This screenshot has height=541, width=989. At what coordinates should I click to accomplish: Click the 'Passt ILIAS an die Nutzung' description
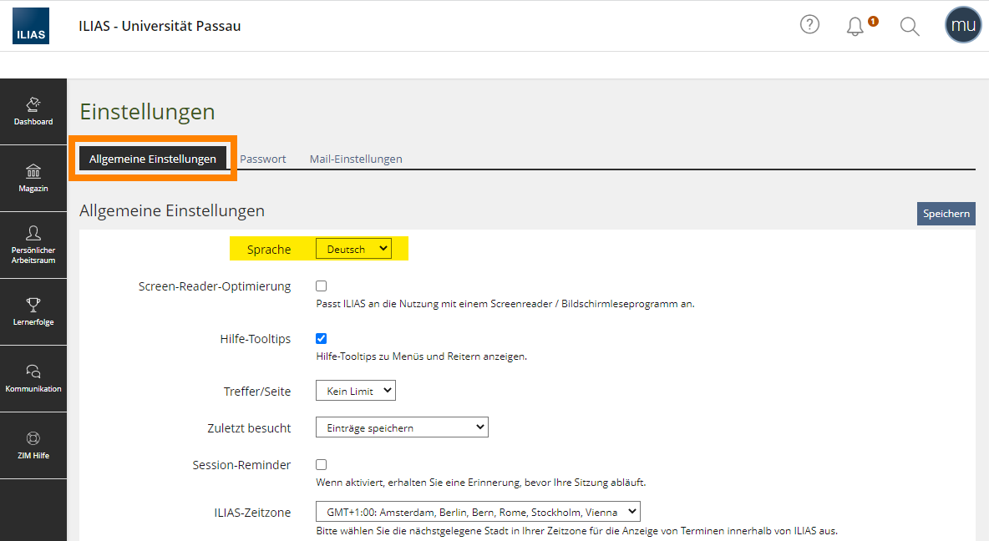click(x=505, y=304)
